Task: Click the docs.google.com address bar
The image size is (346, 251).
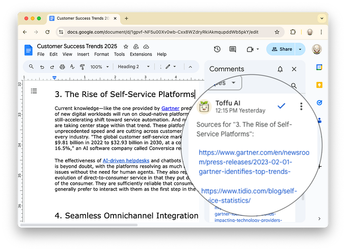Action: pyautogui.click(x=163, y=32)
